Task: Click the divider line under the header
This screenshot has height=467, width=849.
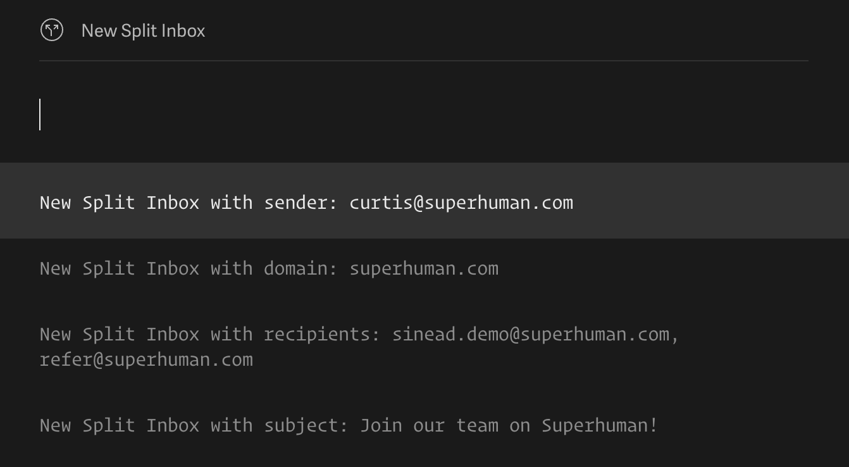Action: click(424, 61)
